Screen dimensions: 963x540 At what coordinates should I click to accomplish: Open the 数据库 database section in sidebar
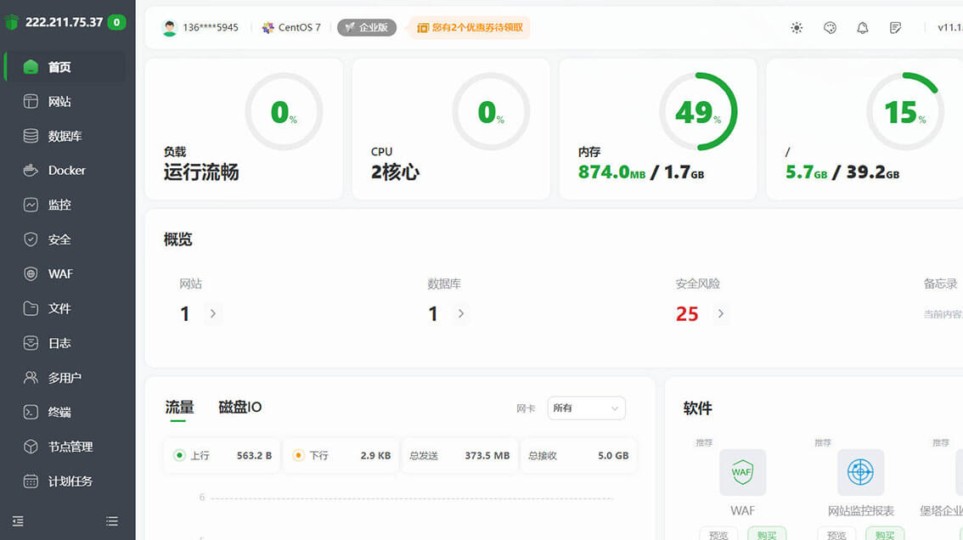click(x=67, y=135)
